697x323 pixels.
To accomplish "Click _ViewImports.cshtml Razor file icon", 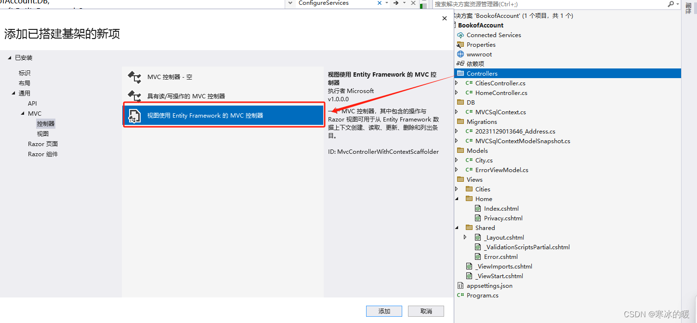I will 469,267.
